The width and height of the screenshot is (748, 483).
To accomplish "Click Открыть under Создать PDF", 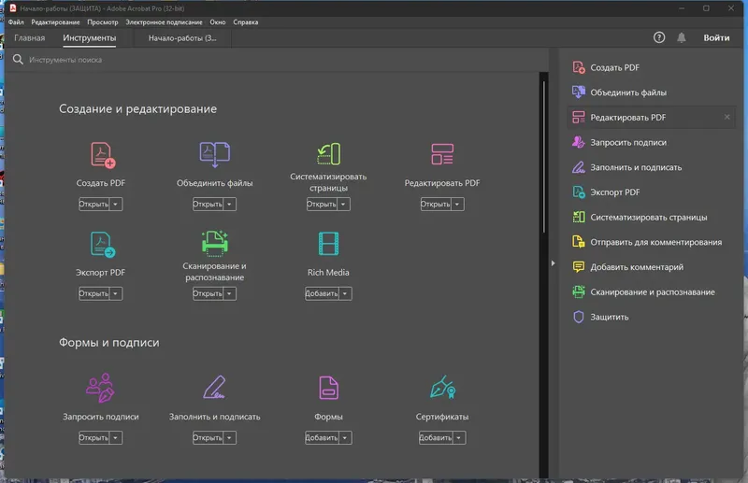I will click(x=94, y=204).
